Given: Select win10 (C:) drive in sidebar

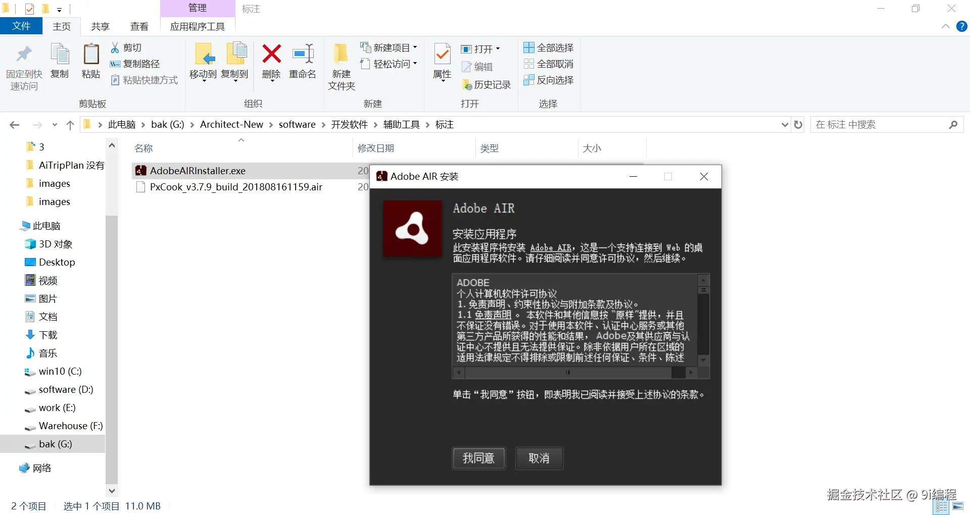Looking at the screenshot, I should pos(60,371).
